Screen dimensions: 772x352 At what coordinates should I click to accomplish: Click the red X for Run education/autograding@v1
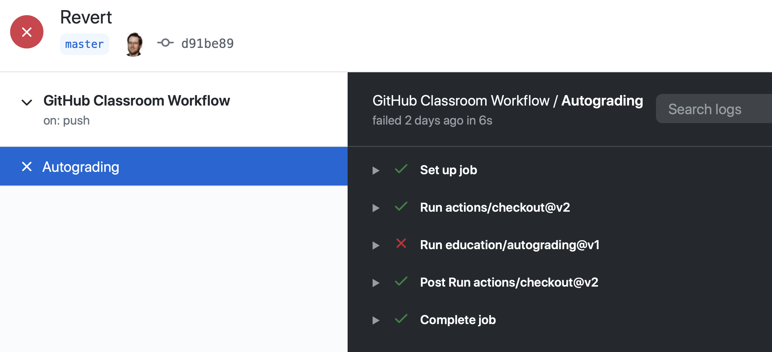pyautogui.click(x=401, y=243)
